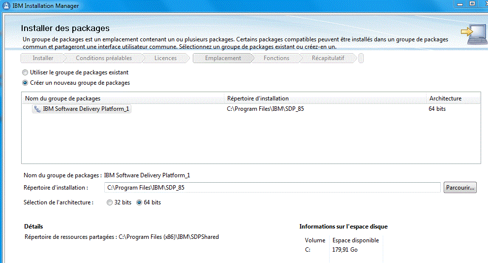Click the '64 bits' architecture table cell
488x263 pixels.
coord(437,109)
